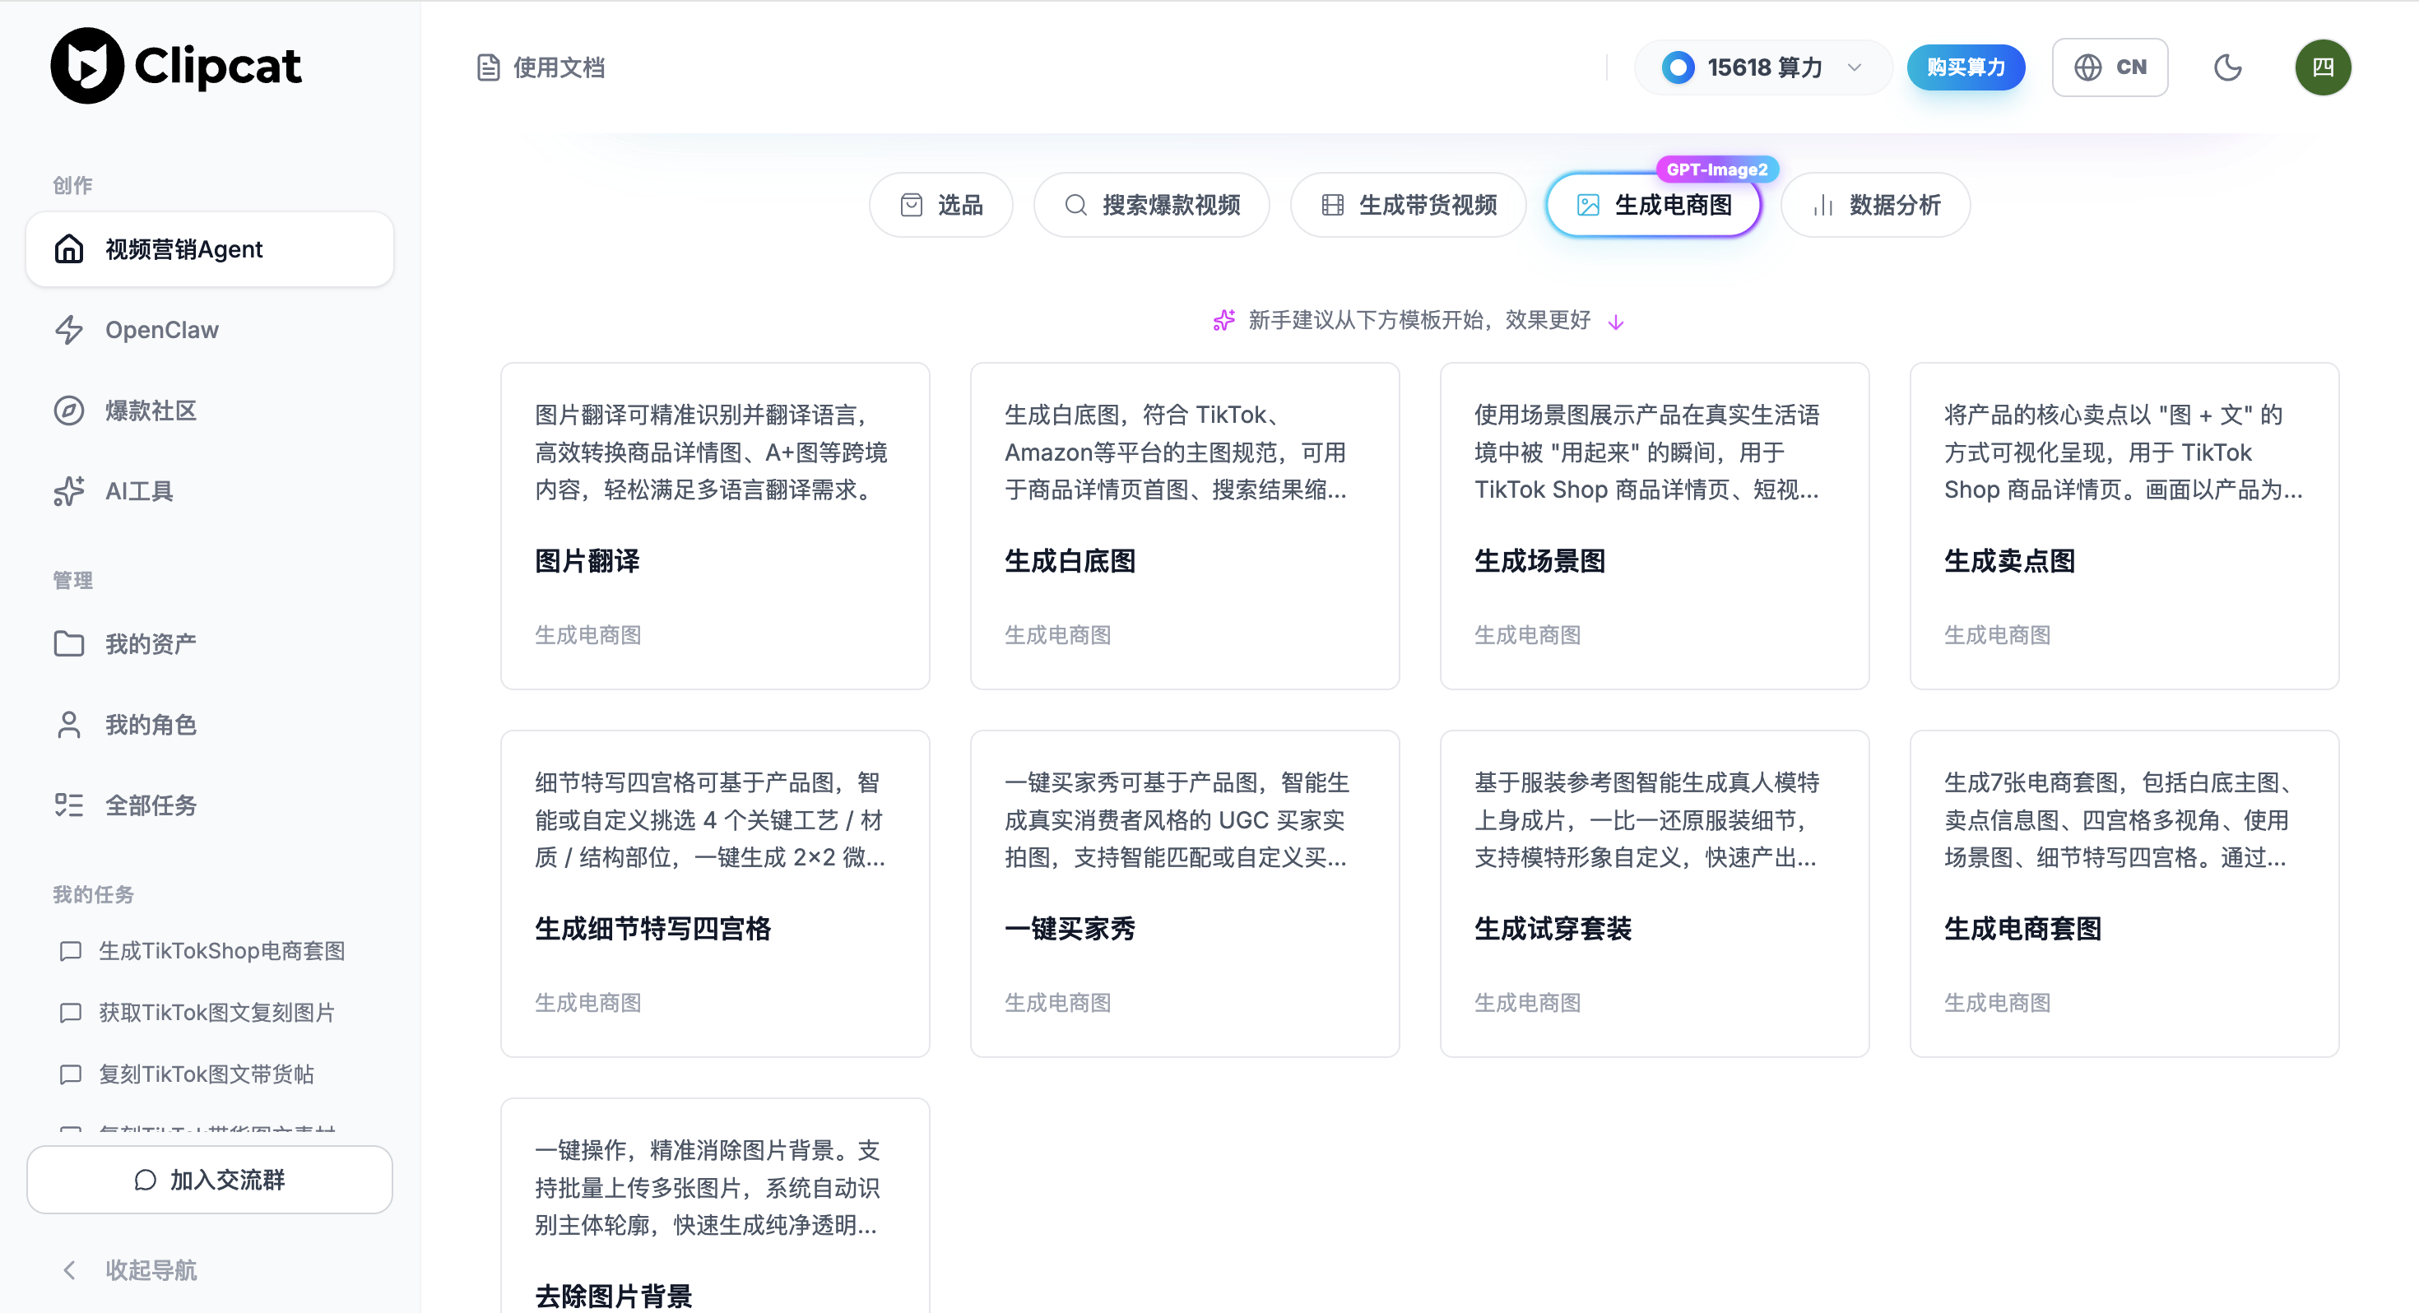Select the 一键买家秀 template card

pyautogui.click(x=1184, y=893)
